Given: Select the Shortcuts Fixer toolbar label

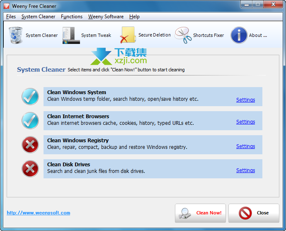Looking at the screenshot, I should pos(208,35).
